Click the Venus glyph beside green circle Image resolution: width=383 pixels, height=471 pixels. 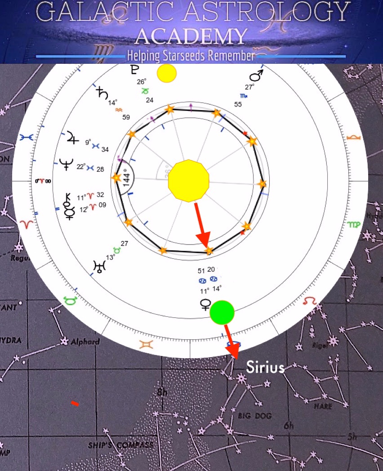205,305
